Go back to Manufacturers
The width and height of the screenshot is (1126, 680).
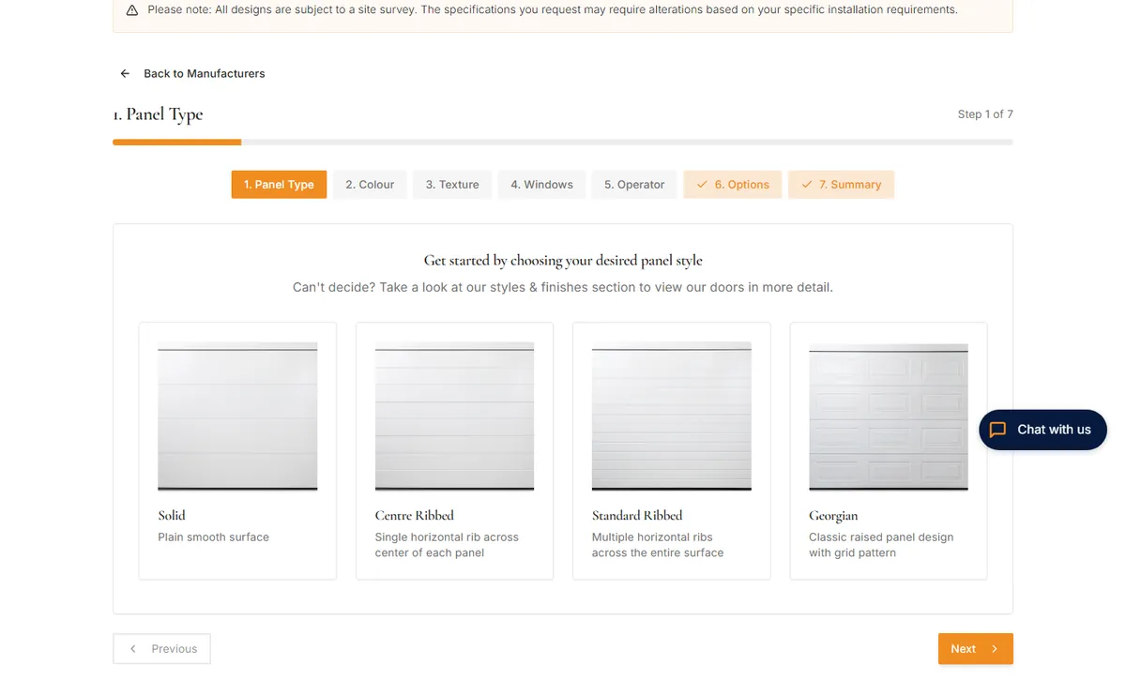coord(192,73)
